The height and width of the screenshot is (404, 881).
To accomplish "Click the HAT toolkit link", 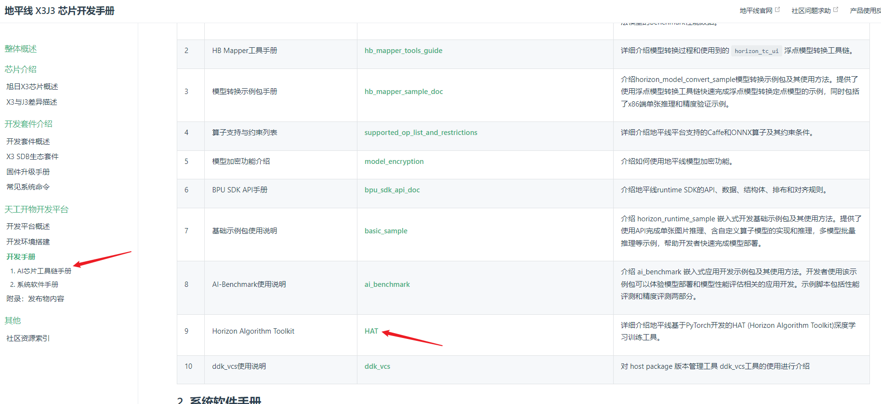I will tap(371, 331).
